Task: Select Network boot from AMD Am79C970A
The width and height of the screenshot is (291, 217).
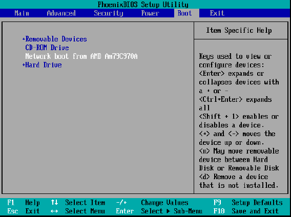Action: (81, 56)
